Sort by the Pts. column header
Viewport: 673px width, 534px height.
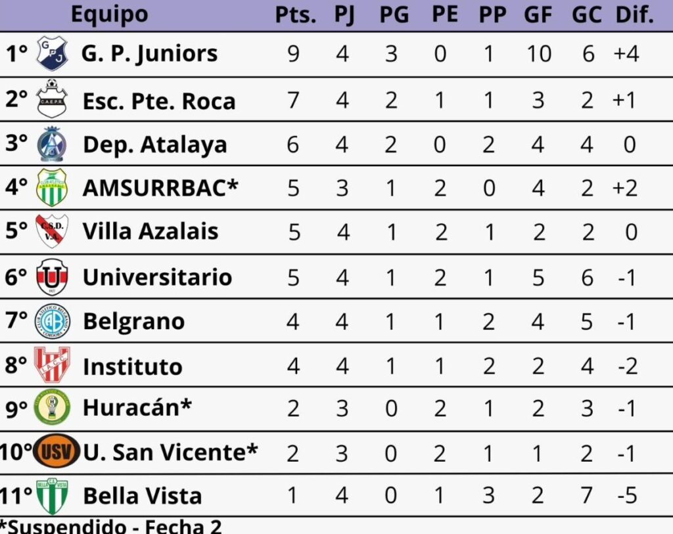295,14
